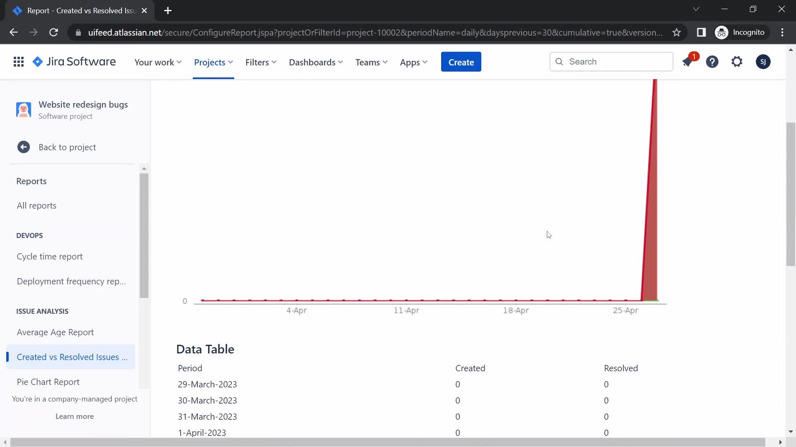Go Back to project
796x447 pixels.
pos(67,147)
